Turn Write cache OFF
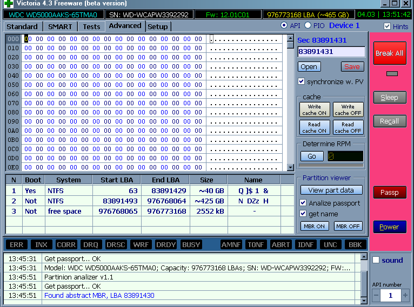 pos(348,110)
